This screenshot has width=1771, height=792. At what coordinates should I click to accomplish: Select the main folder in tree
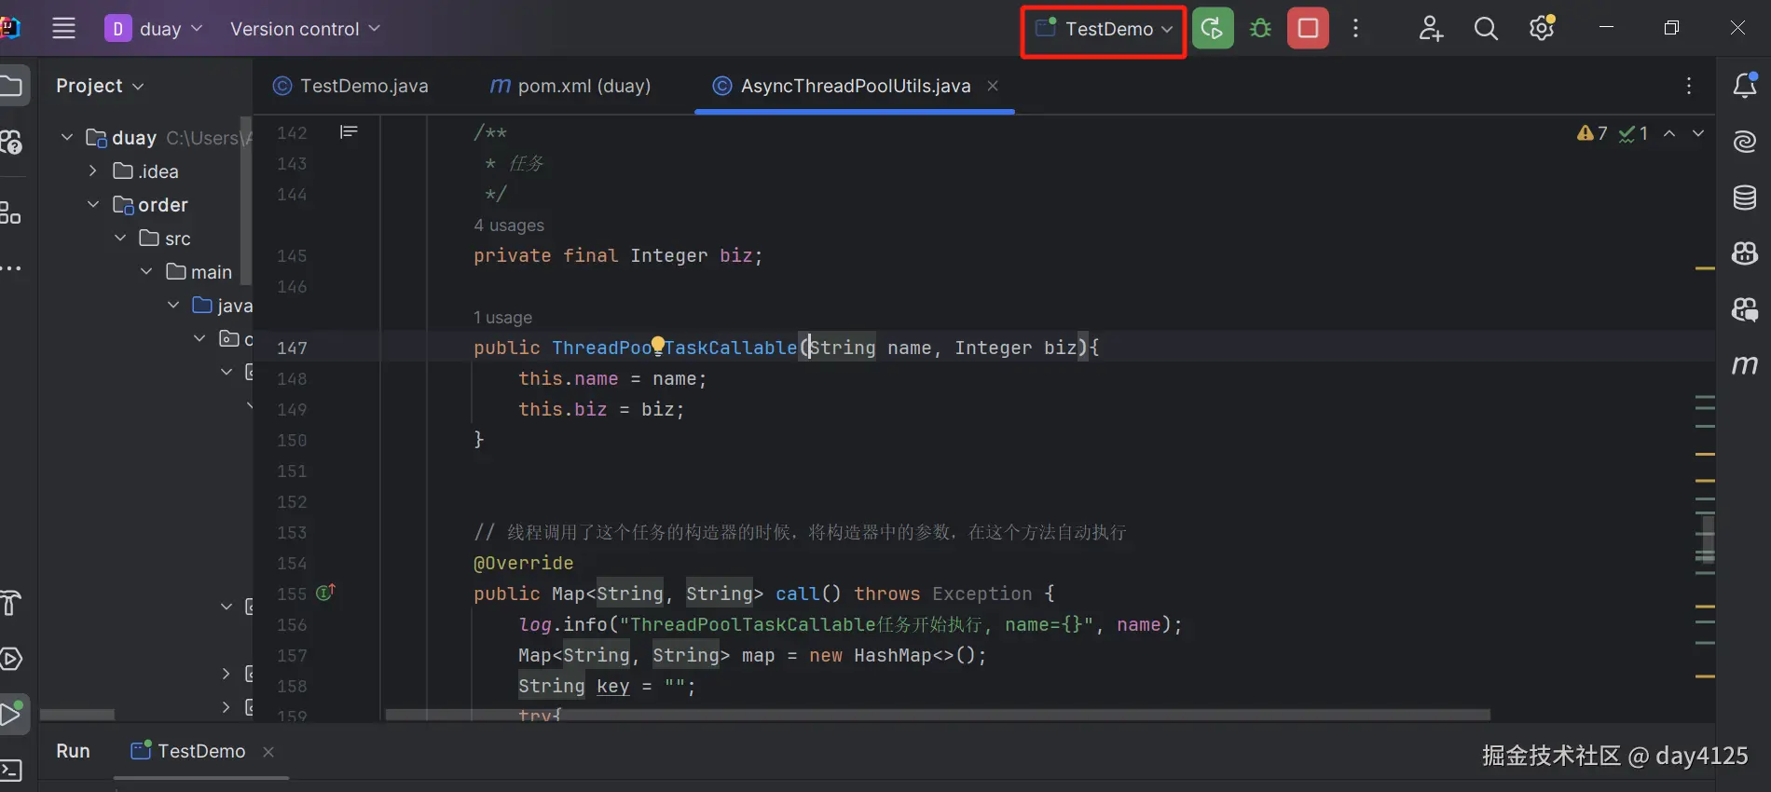[199, 272]
